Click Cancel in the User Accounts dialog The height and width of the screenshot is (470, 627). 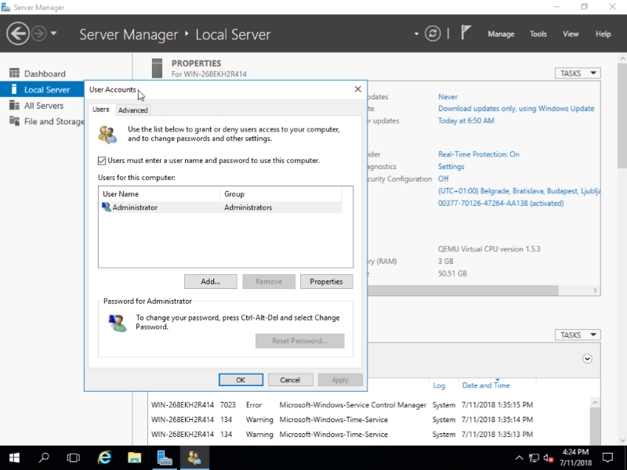290,380
